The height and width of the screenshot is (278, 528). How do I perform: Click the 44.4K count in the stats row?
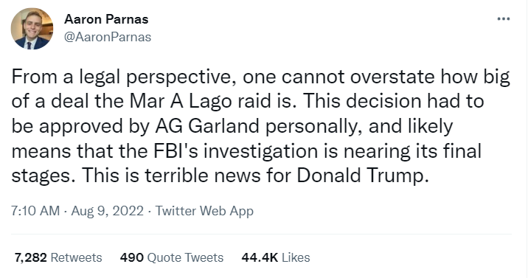tap(260, 257)
